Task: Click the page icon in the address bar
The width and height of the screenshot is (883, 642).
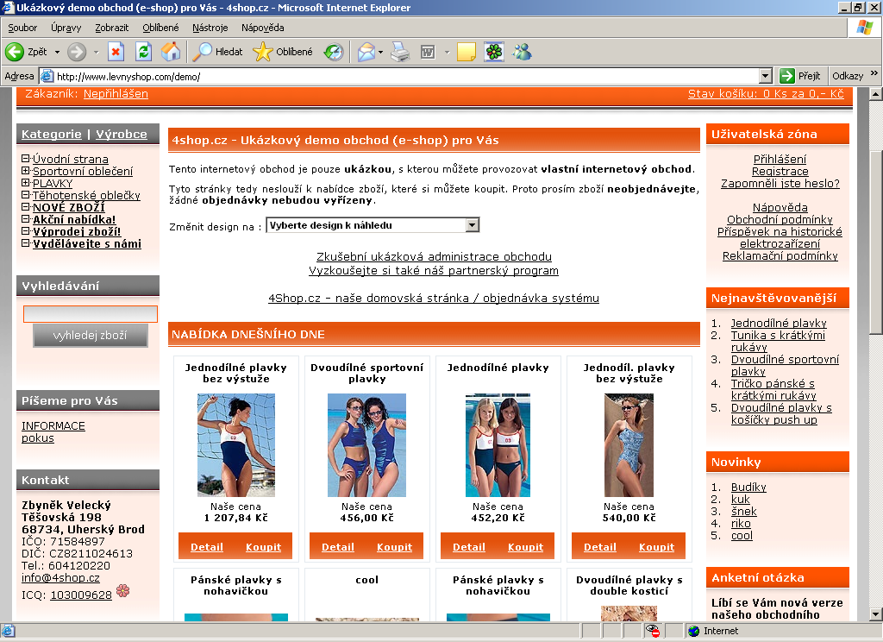Action: 47,76
